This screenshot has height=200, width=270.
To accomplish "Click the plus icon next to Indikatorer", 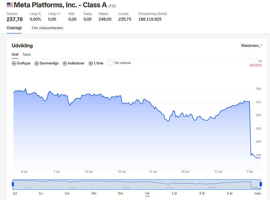I will (65, 63).
